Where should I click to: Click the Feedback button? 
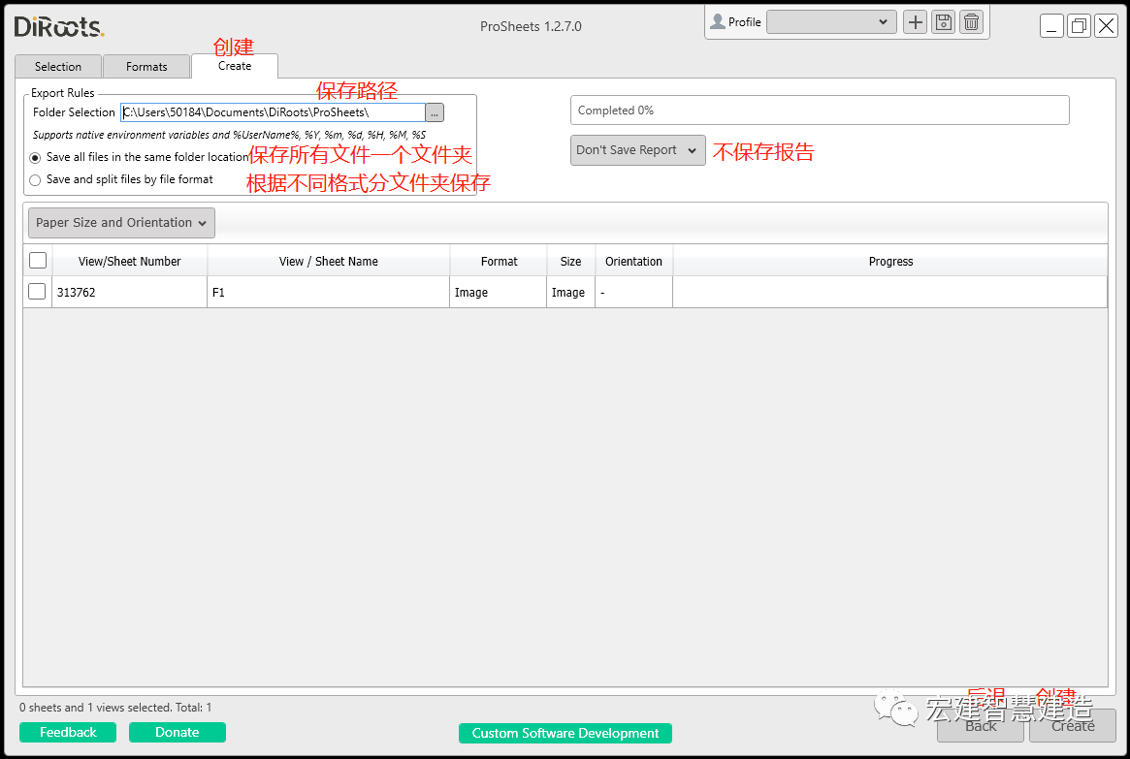point(68,733)
